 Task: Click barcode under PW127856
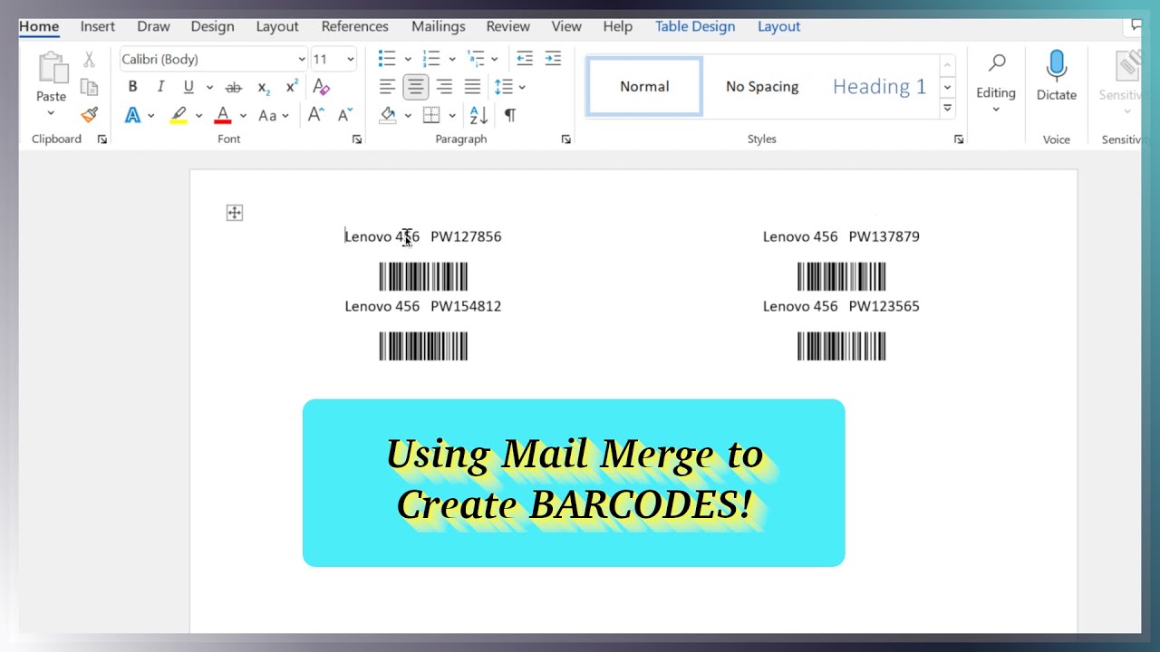(423, 276)
